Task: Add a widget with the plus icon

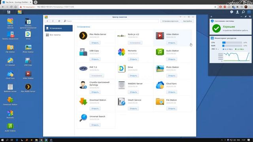Action: click(x=211, y=17)
